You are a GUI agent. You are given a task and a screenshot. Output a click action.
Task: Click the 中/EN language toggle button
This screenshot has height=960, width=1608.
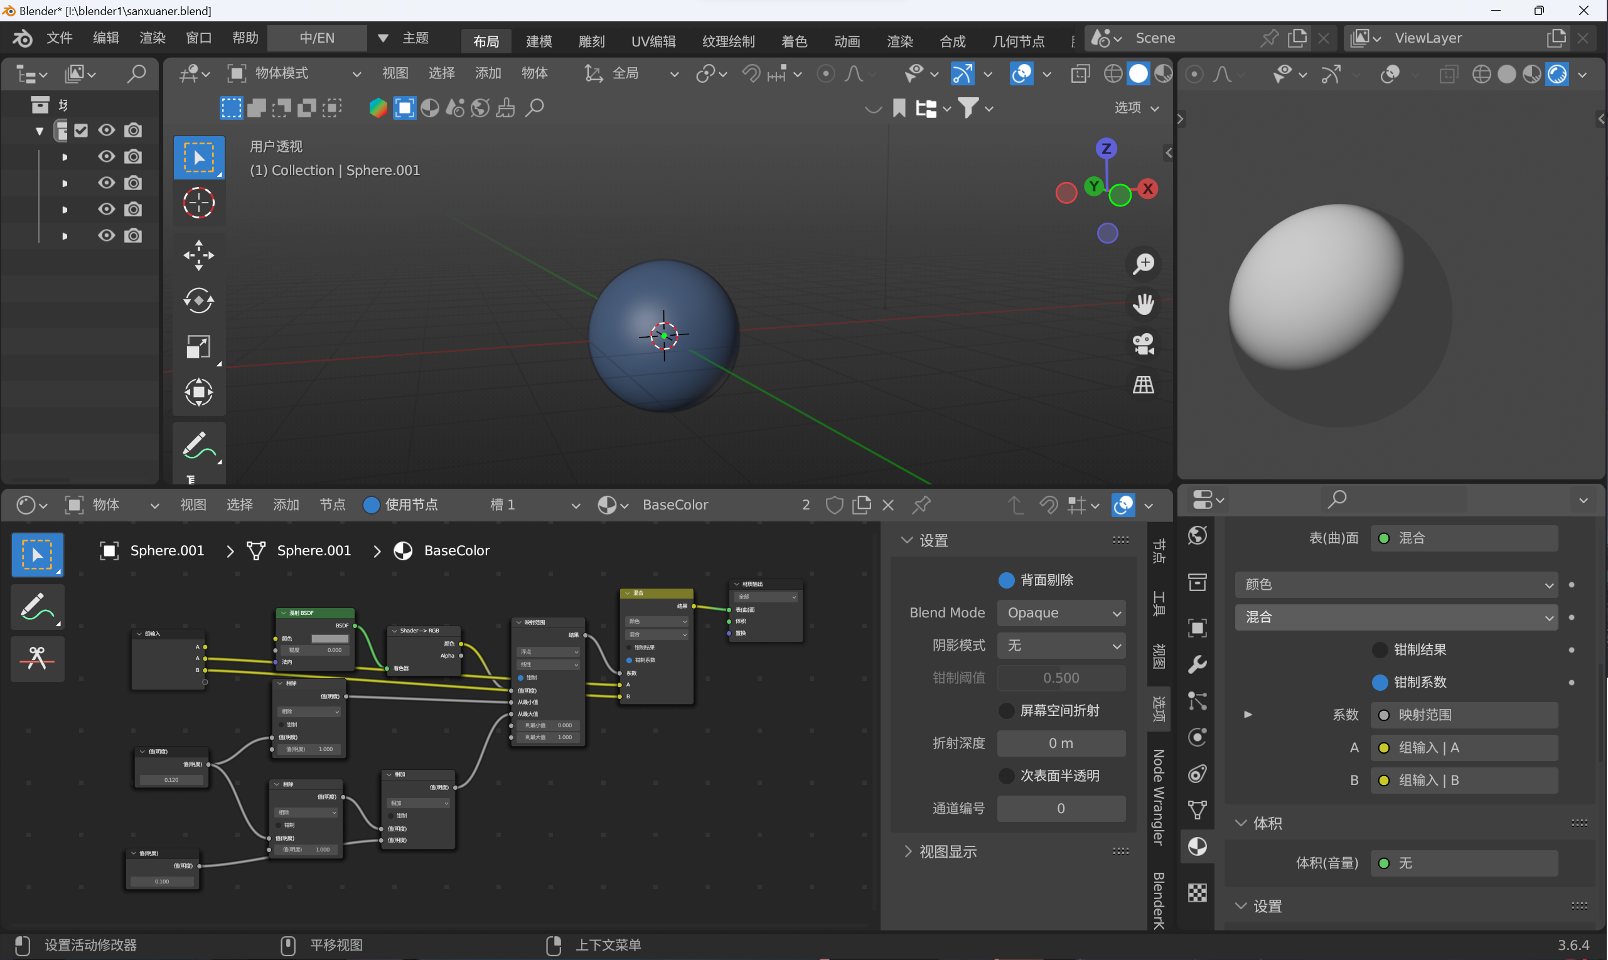click(x=317, y=38)
